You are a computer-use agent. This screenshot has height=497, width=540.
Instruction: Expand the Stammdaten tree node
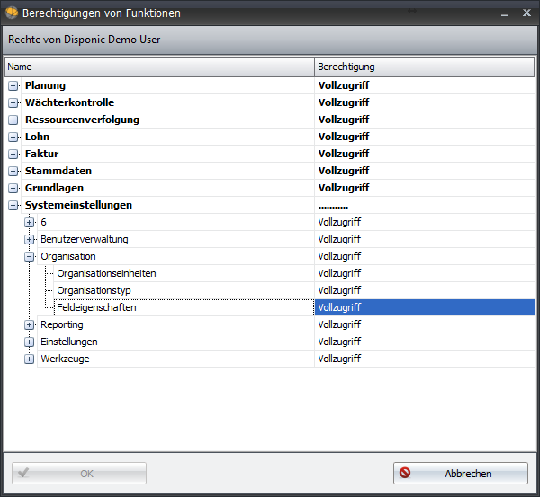click(x=13, y=171)
